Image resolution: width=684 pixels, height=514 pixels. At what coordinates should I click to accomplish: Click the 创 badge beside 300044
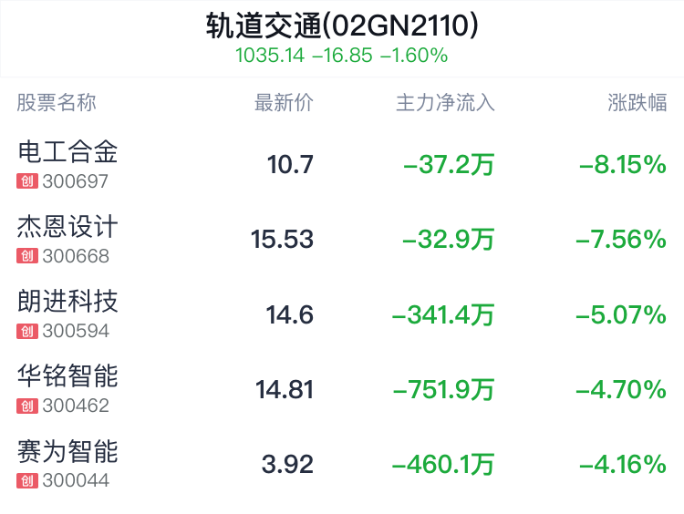27,481
